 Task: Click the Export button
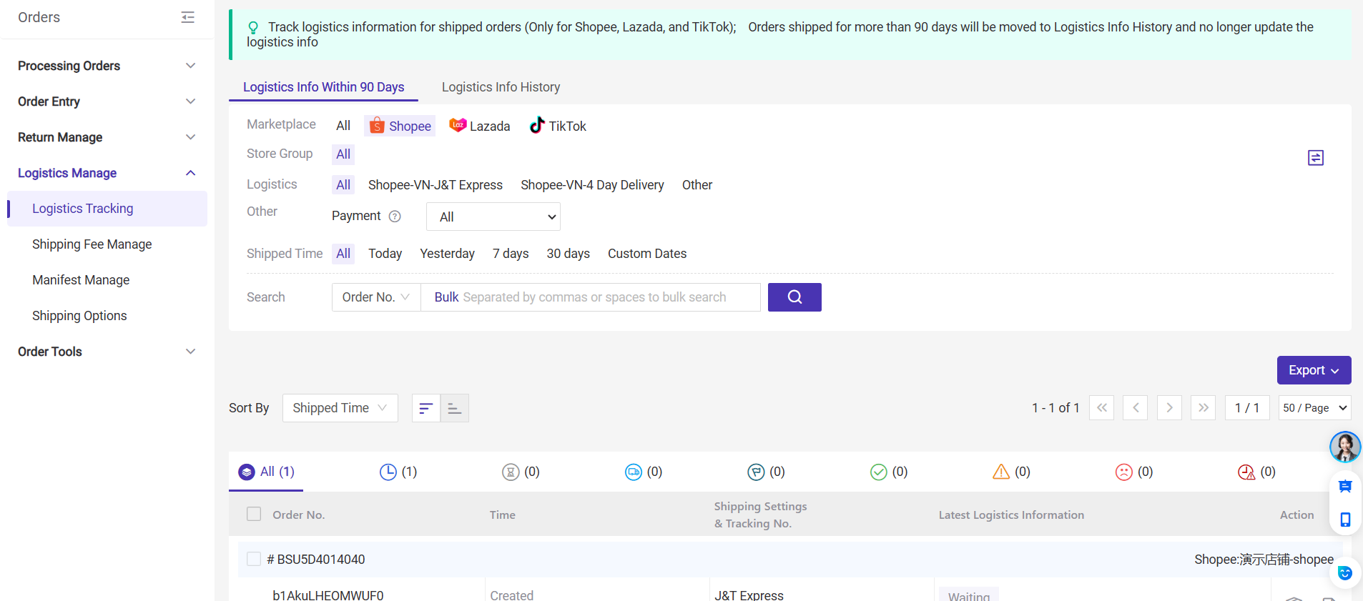(1314, 370)
